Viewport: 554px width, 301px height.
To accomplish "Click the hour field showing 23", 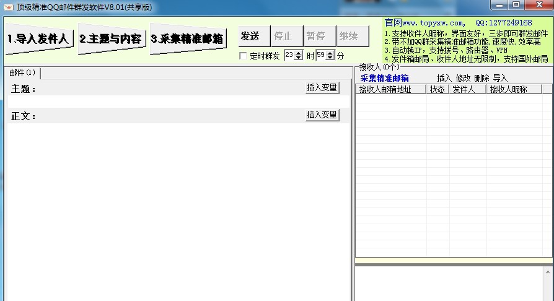I will [290, 56].
